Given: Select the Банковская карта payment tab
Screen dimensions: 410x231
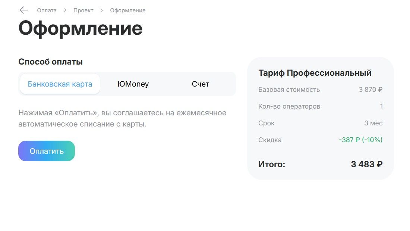Looking at the screenshot, I should [60, 84].
